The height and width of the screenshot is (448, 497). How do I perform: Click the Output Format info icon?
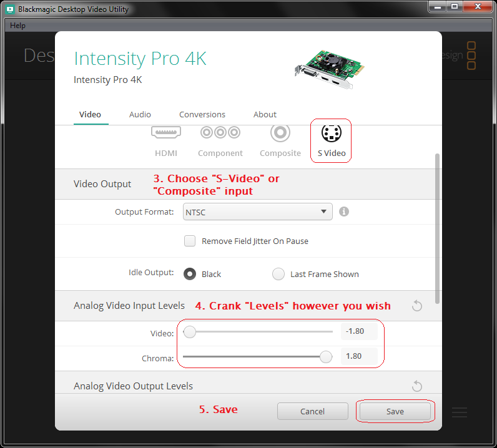(x=344, y=212)
